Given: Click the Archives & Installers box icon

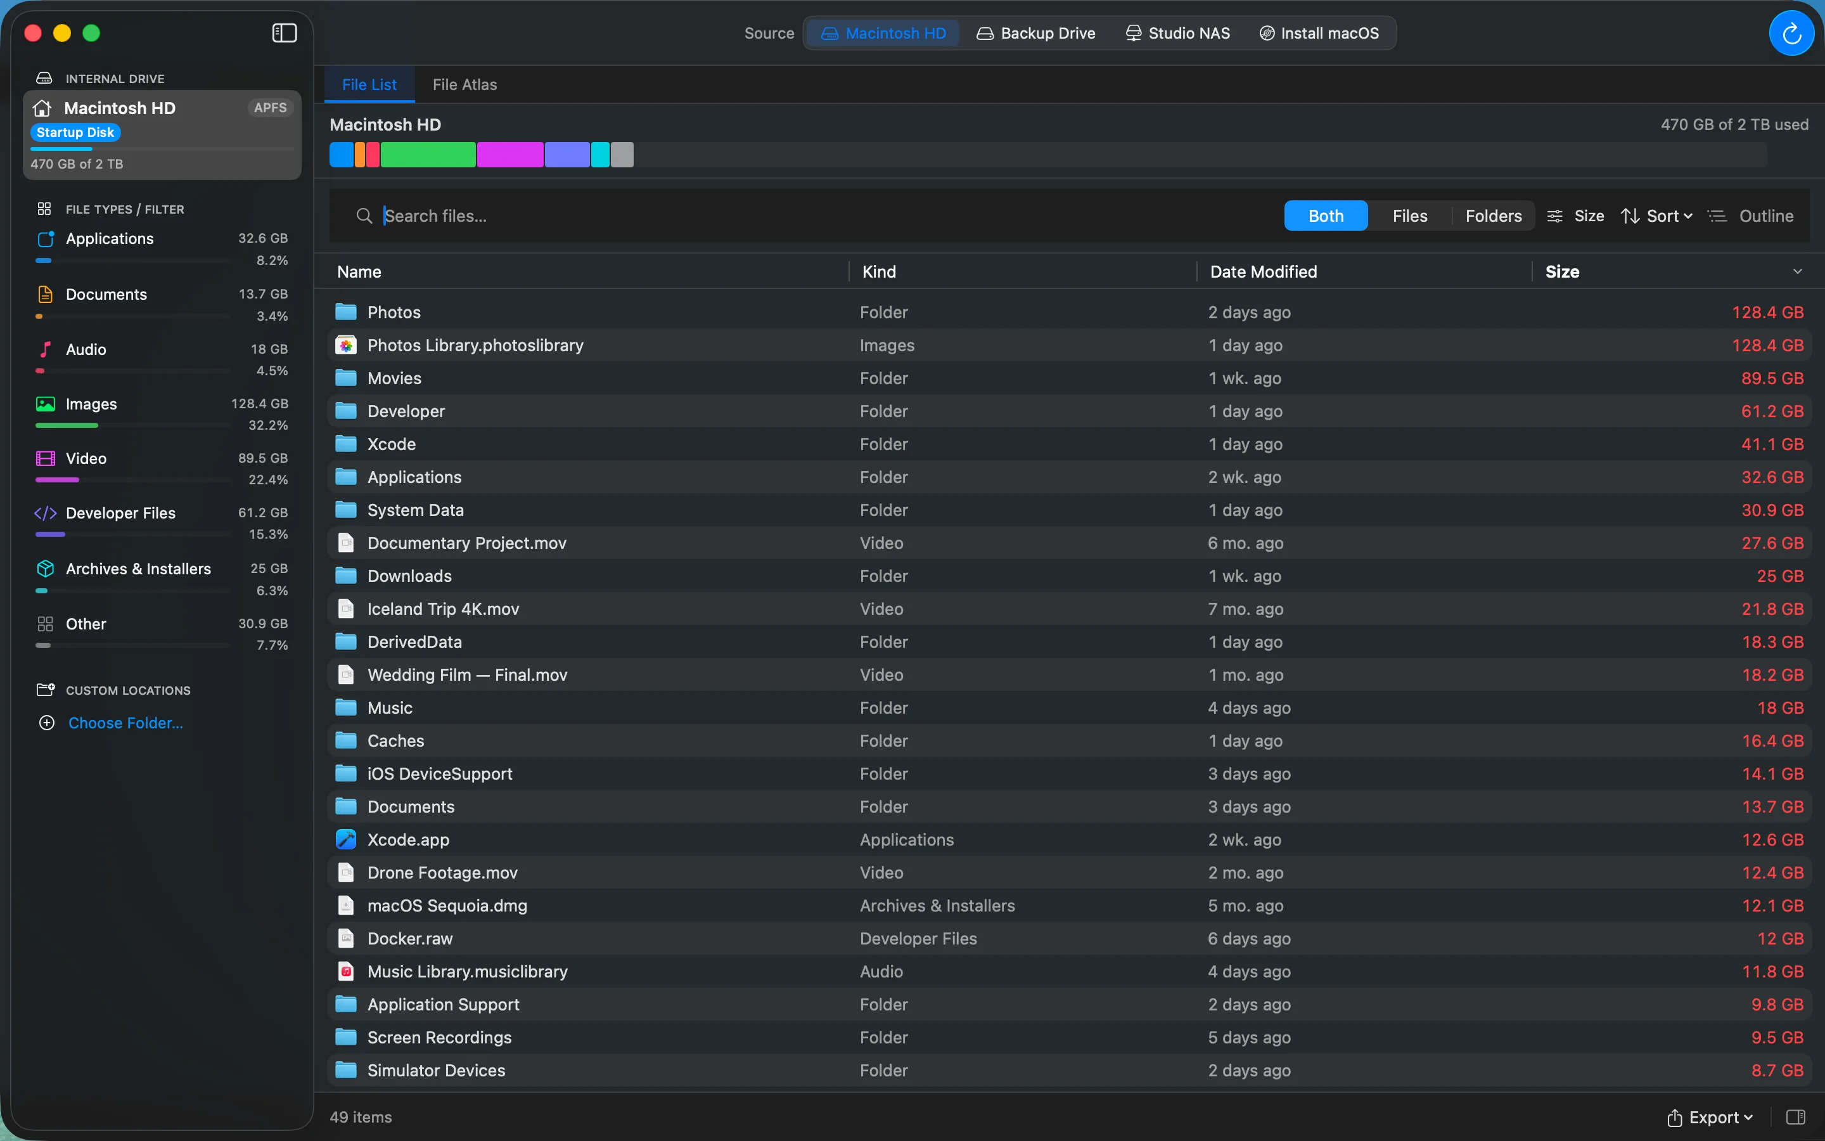Looking at the screenshot, I should (x=45, y=568).
